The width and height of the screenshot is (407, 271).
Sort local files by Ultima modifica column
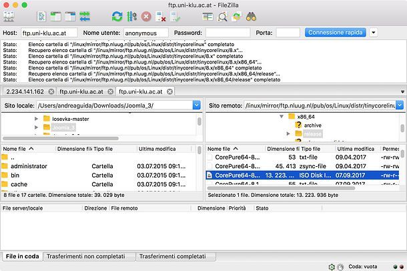point(164,149)
